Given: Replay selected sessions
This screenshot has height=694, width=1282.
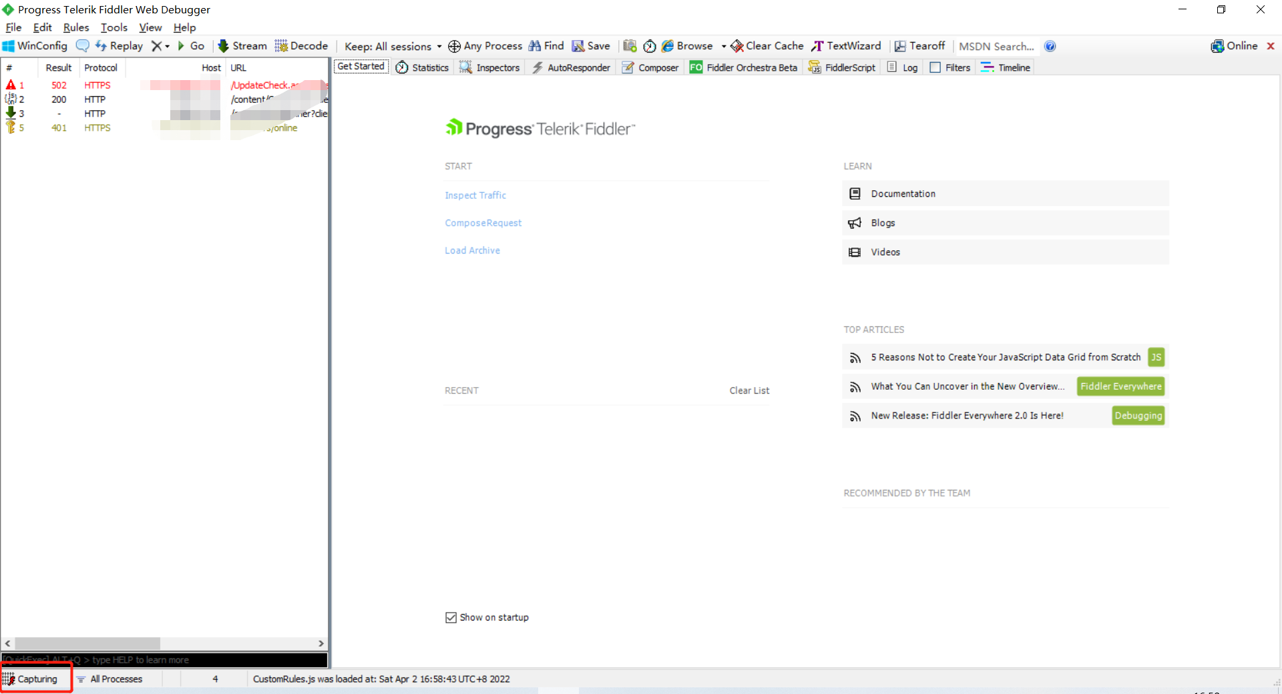Looking at the screenshot, I should click(x=119, y=46).
